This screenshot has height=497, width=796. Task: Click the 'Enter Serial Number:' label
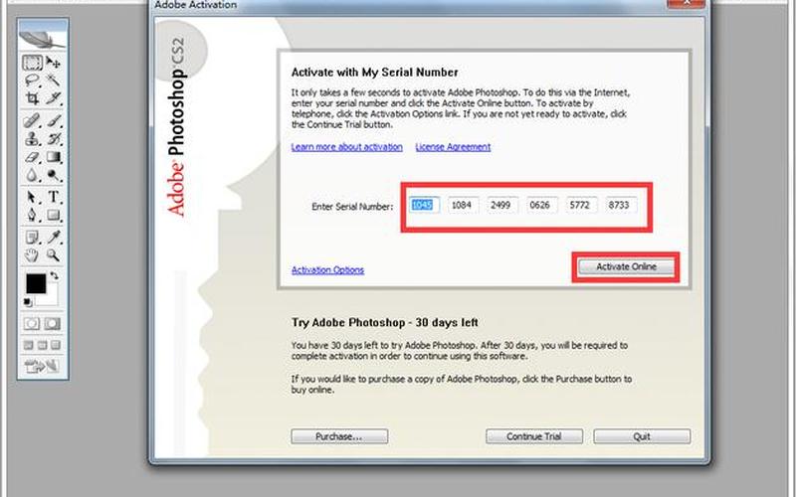(x=352, y=207)
